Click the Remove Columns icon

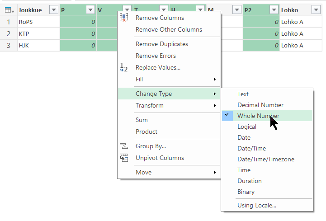coord(124,18)
